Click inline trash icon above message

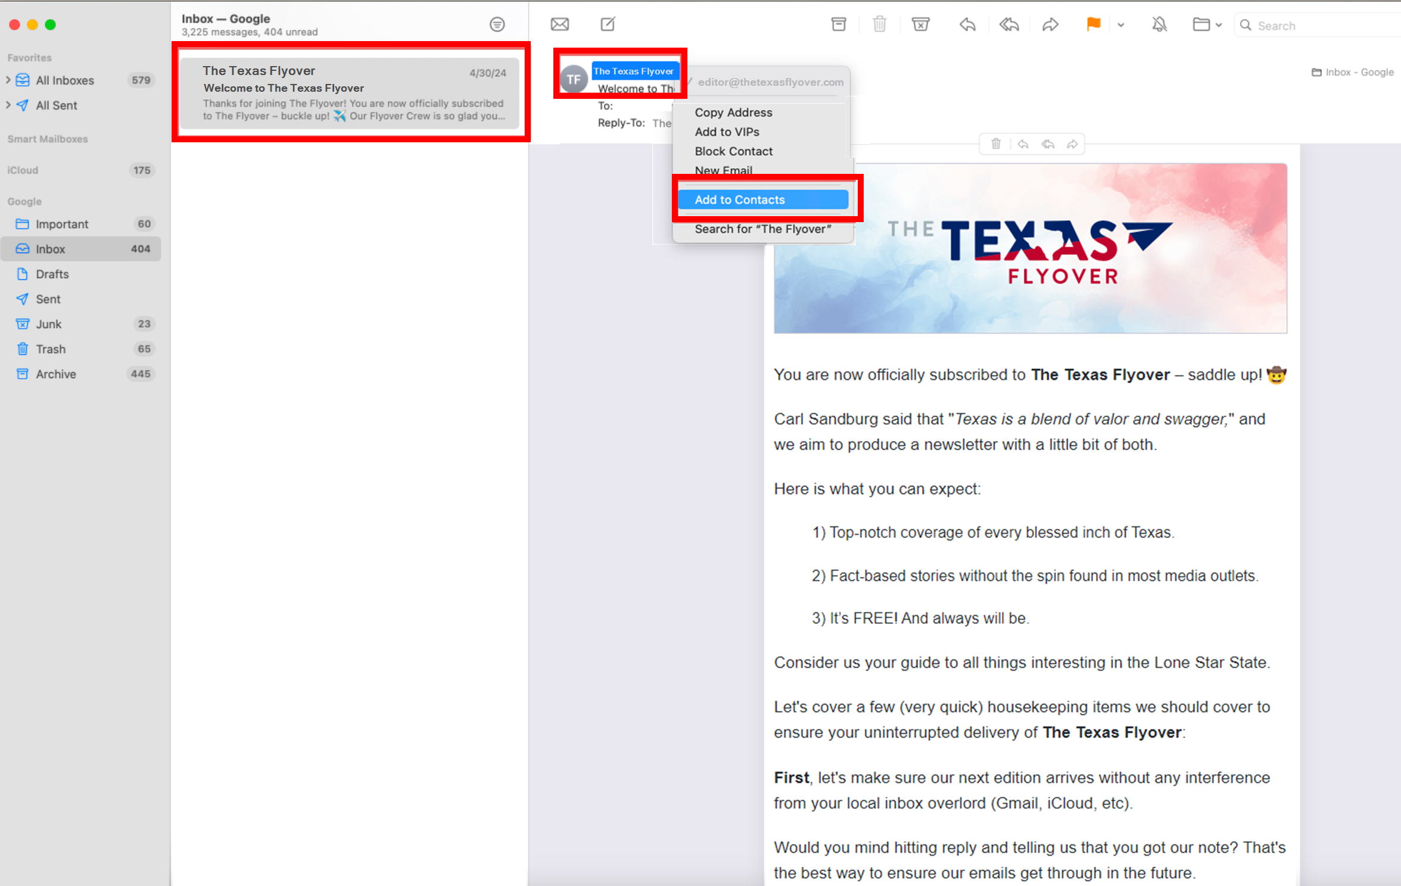(x=995, y=144)
